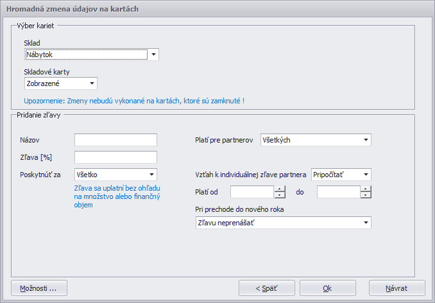The width and height of the screenshot is (435, 303).
Task: Expand the Skladové karty dropdown
Action: (61, 83)
